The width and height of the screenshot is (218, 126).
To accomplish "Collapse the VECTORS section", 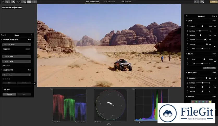I will [186, 97].
